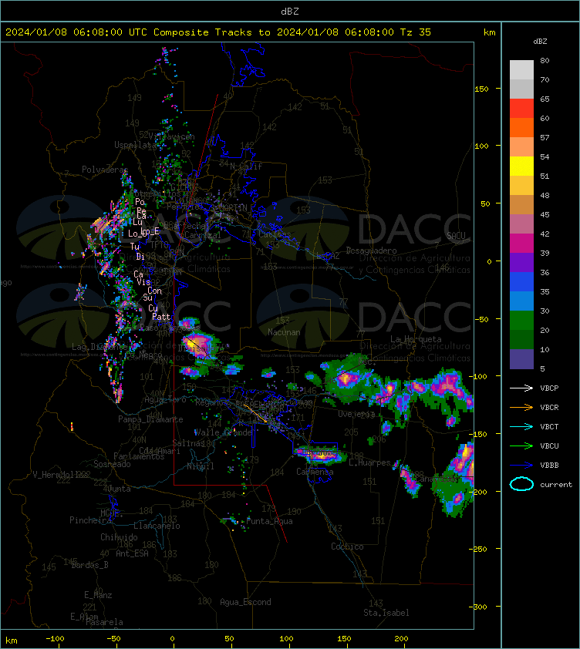Click the 'Sosneado' map label
The height and width of the screenshot is (649, 580).
click(x=112, y=464)
